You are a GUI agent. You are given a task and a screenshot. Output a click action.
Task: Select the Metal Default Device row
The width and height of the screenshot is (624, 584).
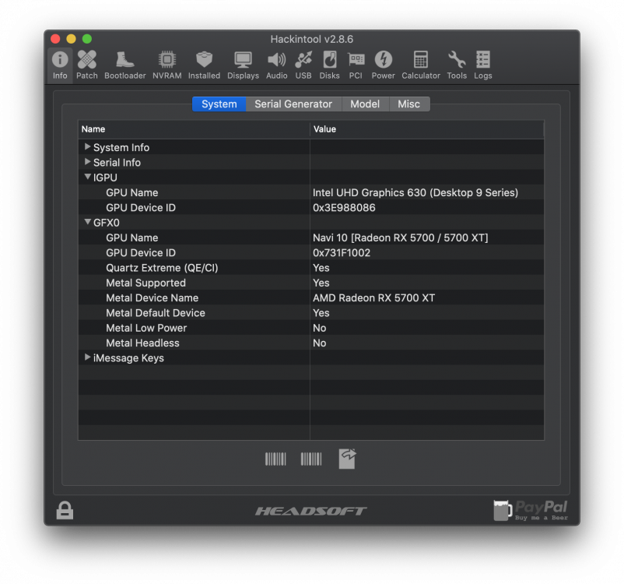click(311, 313)
